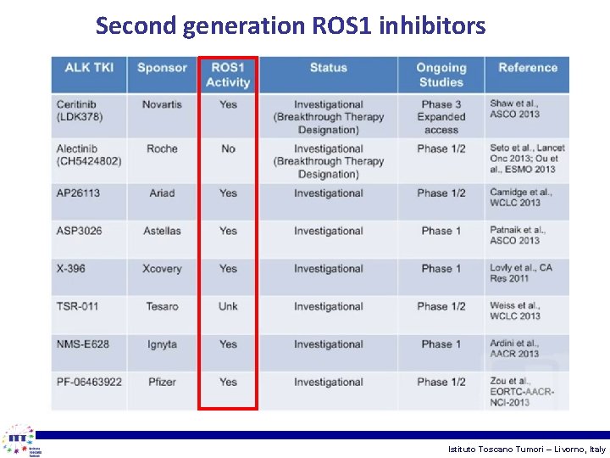Click the status cell in the Alectinib row

click(329, 160)
